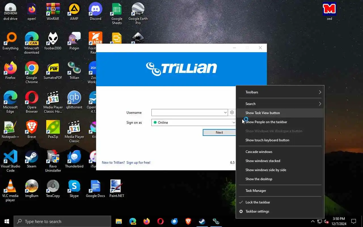Viewport: 363px width, 227px height.
Task: Open the Sign on as status dropdown
Action: 194,123
